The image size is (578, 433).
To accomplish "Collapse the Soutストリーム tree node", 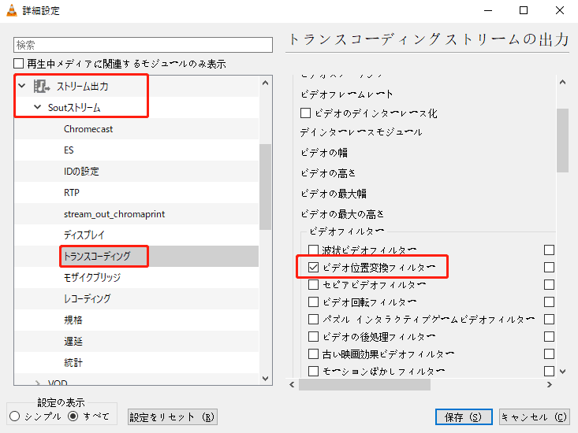I will coord(37,107).
